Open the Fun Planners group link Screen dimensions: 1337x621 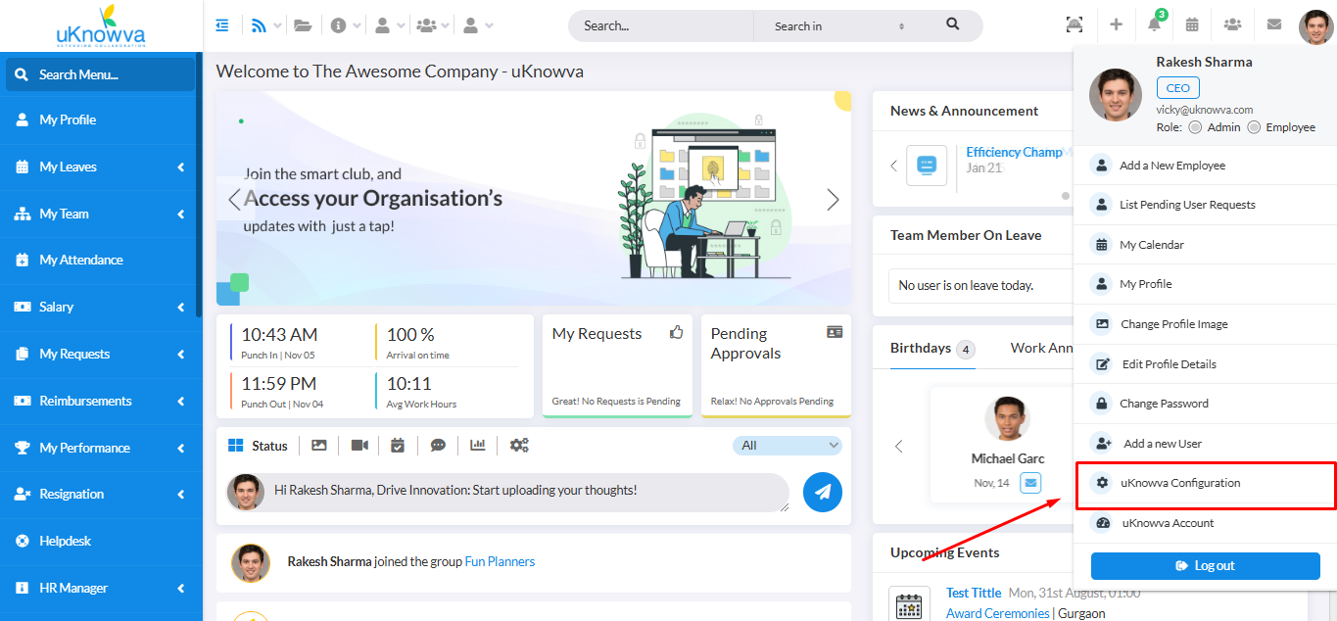500,561
